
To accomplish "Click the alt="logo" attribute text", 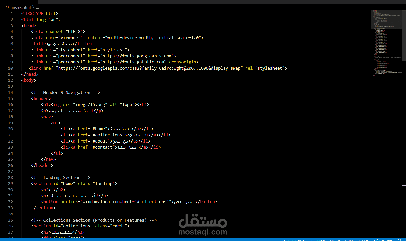I will [122, 104].
